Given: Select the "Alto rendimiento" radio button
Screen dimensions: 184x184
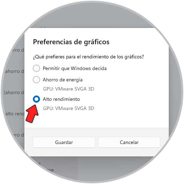Looking at the screenshot, I should point(36,99).
